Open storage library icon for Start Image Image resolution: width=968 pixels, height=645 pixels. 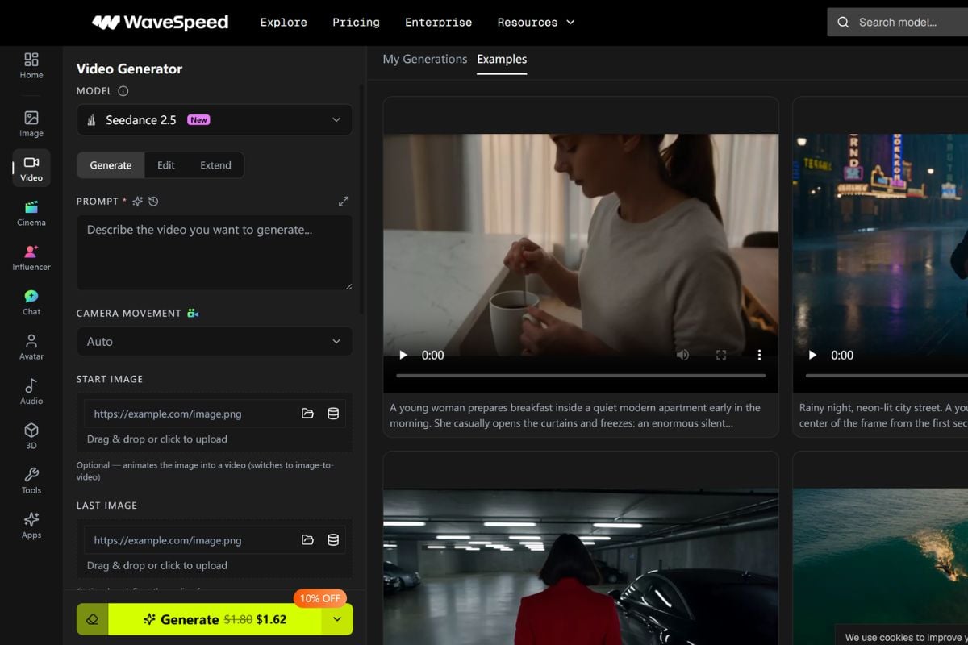[333, 414]
